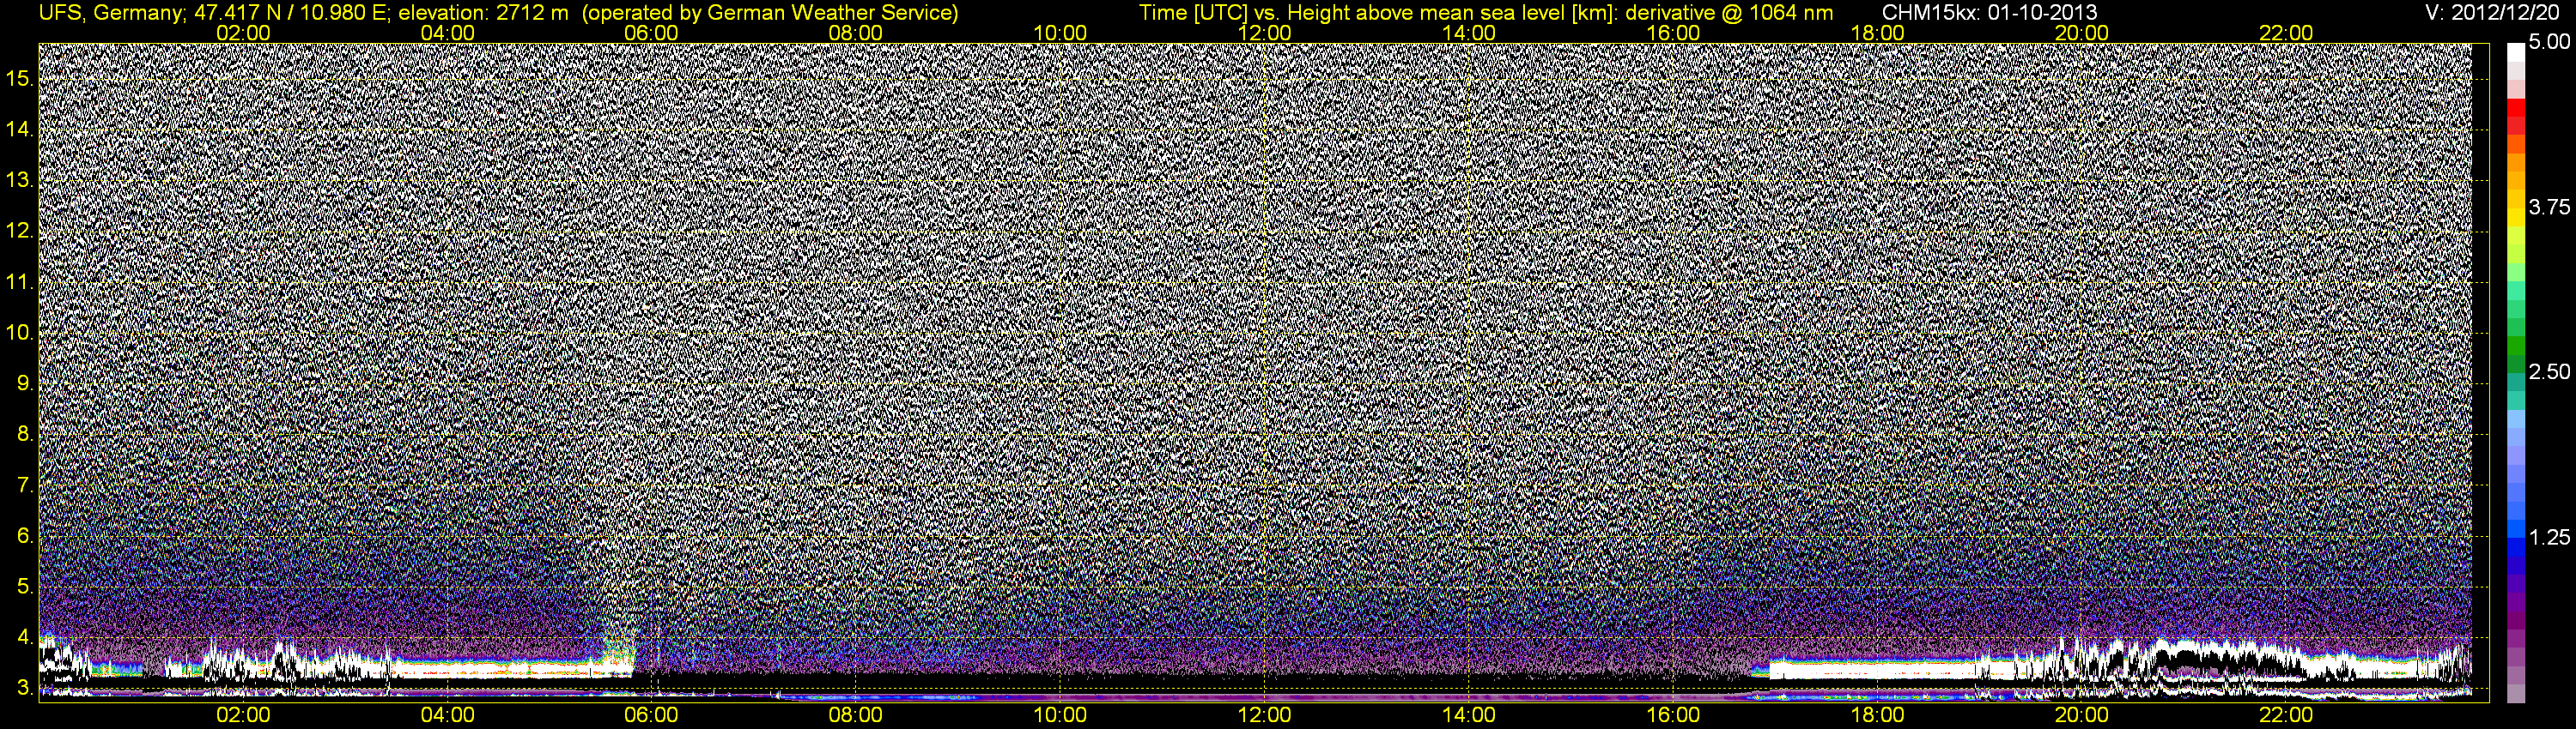Click bottom time axis label 02:00
The height and width of the screenshot is (729, 2576).
pos(243,715)
